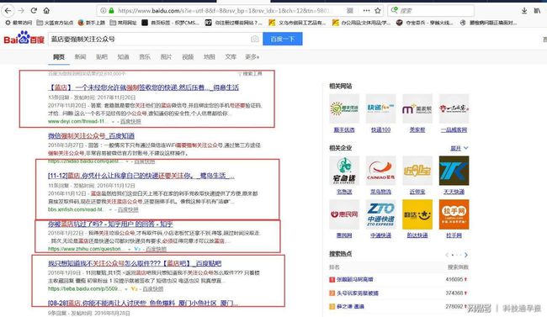
Task: Expand the 展开 toggle beside 相关企业
Action: click(x=459, y=148)
